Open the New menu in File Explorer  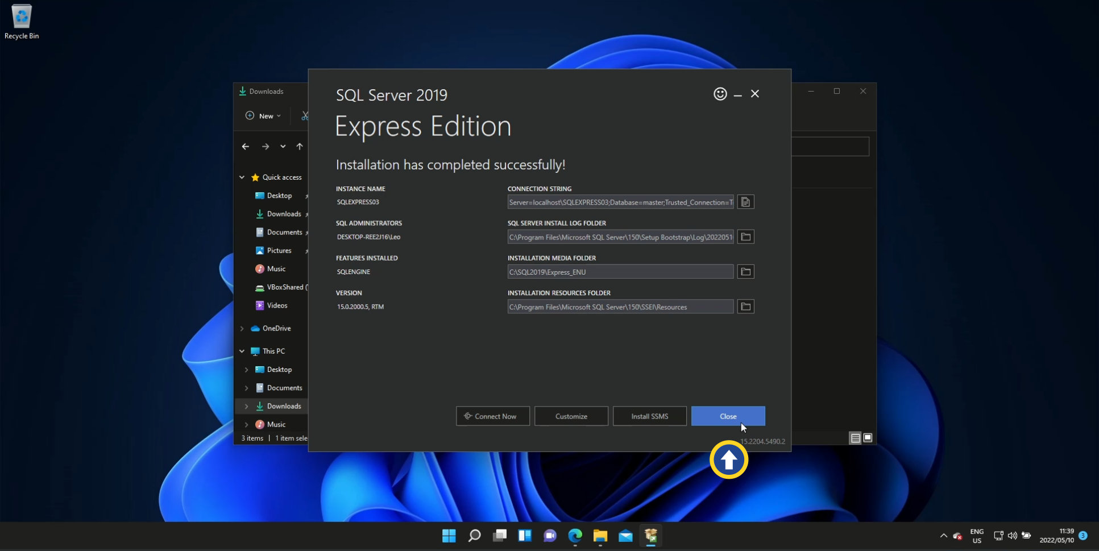click(x=263, y=116)
